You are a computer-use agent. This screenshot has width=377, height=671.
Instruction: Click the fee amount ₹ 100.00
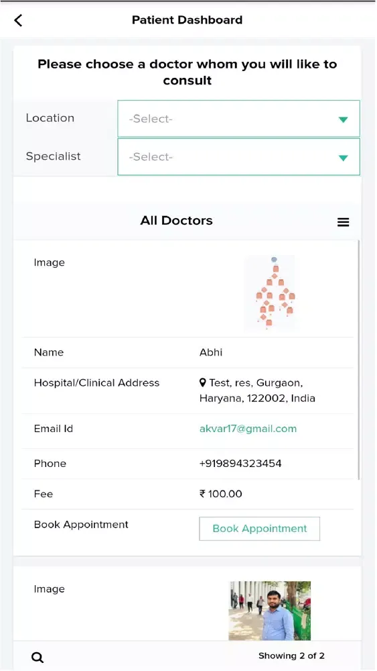click(221, 494)
